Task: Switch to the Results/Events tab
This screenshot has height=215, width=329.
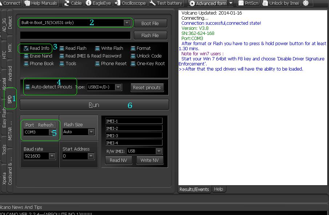Action: (x=194, y=189)
